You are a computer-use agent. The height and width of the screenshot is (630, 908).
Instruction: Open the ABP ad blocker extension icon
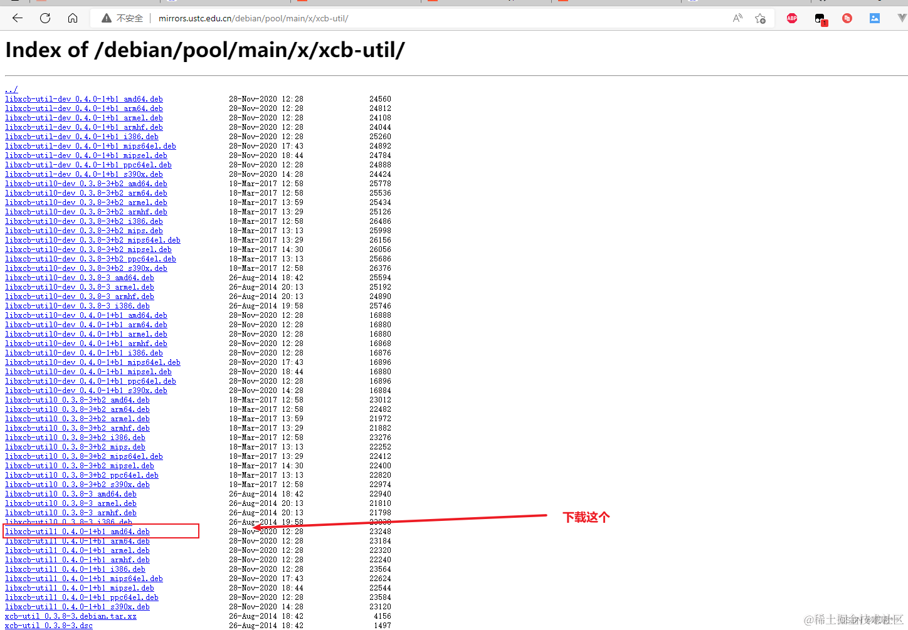[792, 18]
